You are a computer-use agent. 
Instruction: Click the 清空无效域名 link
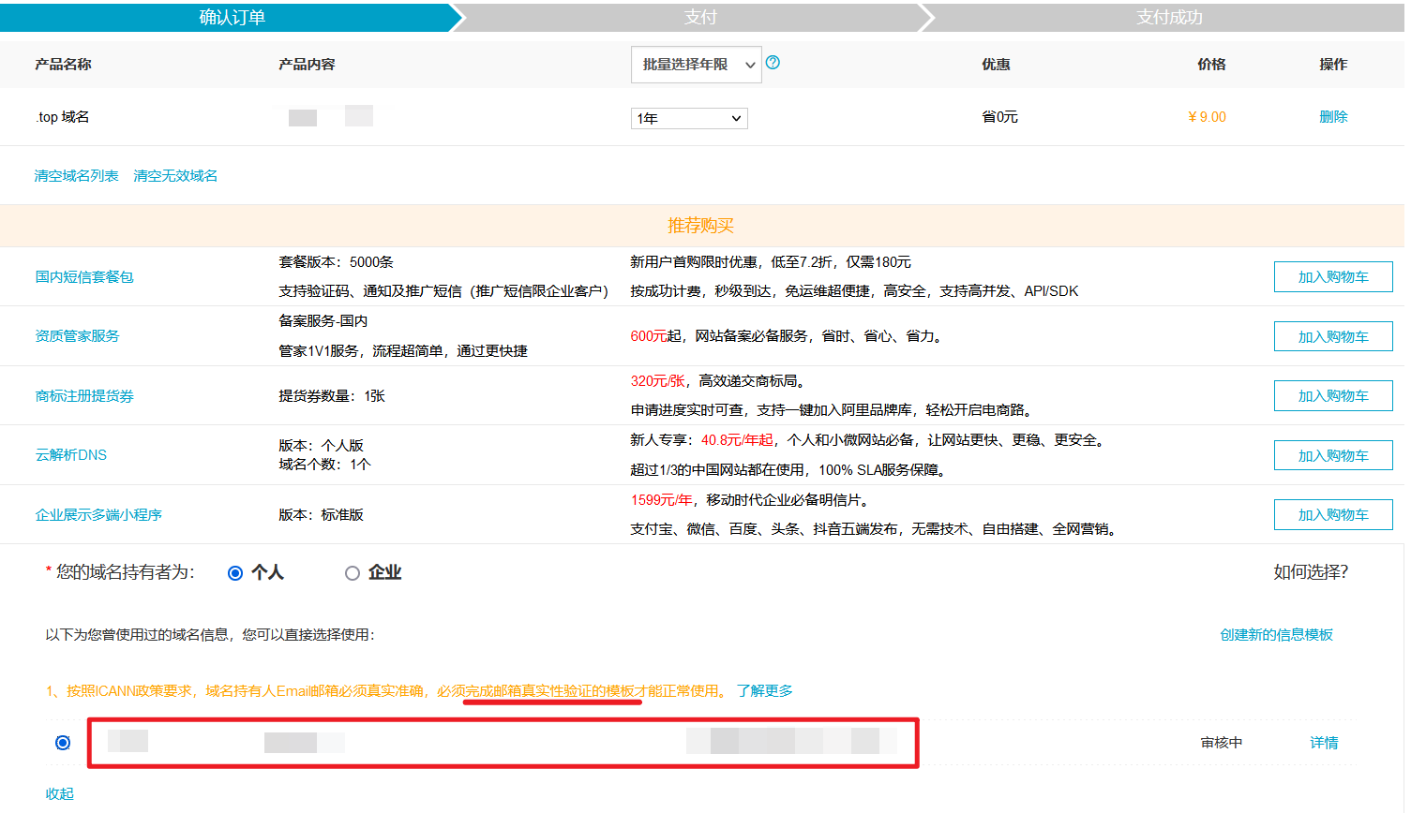[175, 176]
